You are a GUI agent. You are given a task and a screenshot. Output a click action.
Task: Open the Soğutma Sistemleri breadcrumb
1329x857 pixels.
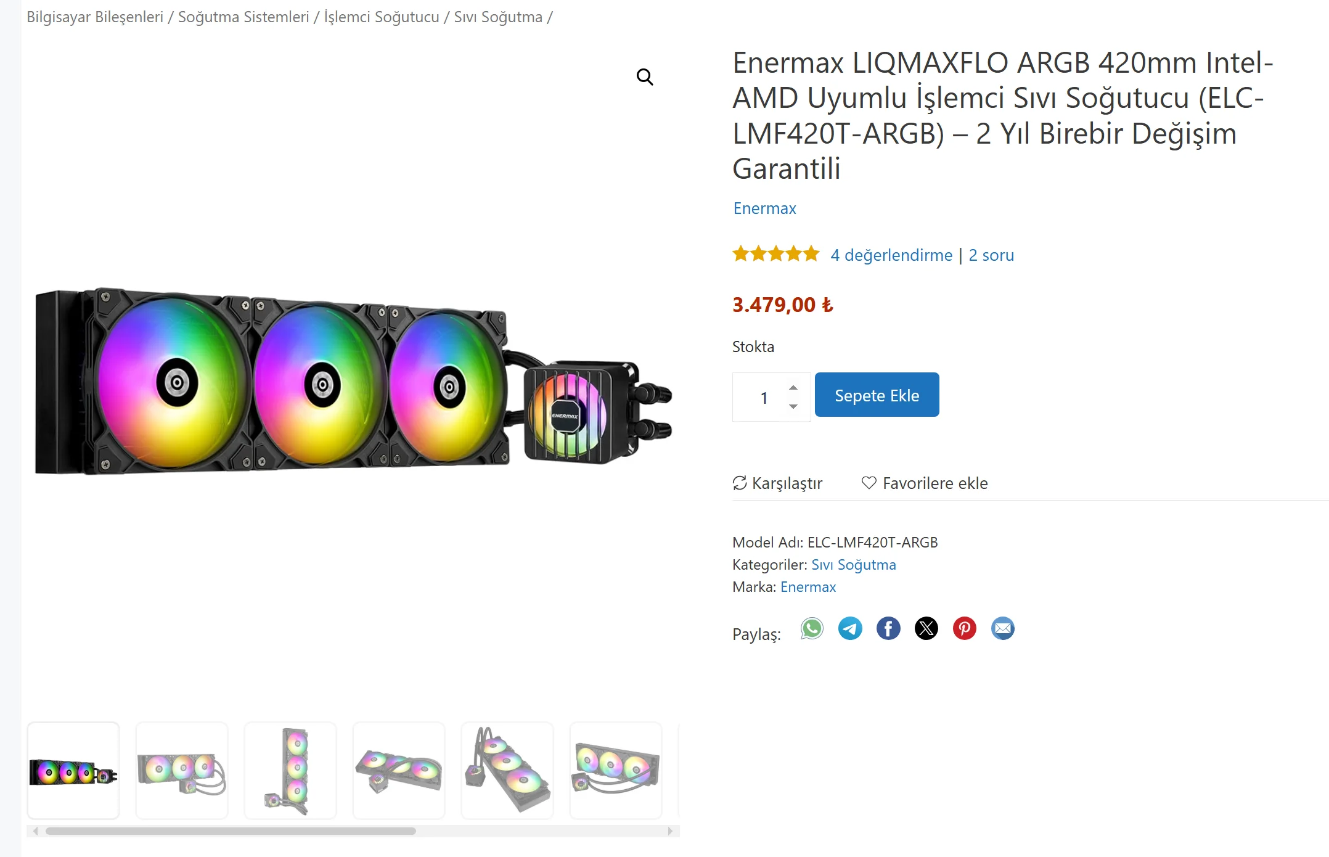pos(243,17)
